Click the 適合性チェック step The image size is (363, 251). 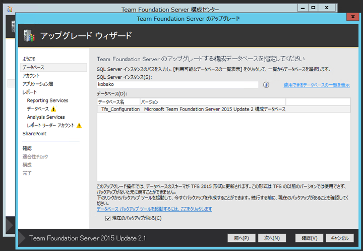click(x=35, y=157)
